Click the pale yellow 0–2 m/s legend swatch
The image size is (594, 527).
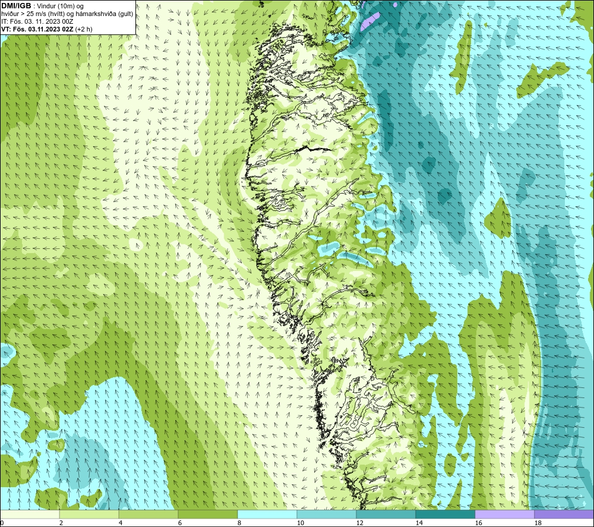30,514
